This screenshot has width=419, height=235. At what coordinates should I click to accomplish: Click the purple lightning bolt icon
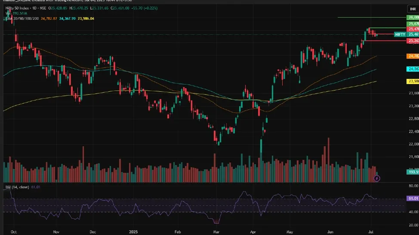377,178
